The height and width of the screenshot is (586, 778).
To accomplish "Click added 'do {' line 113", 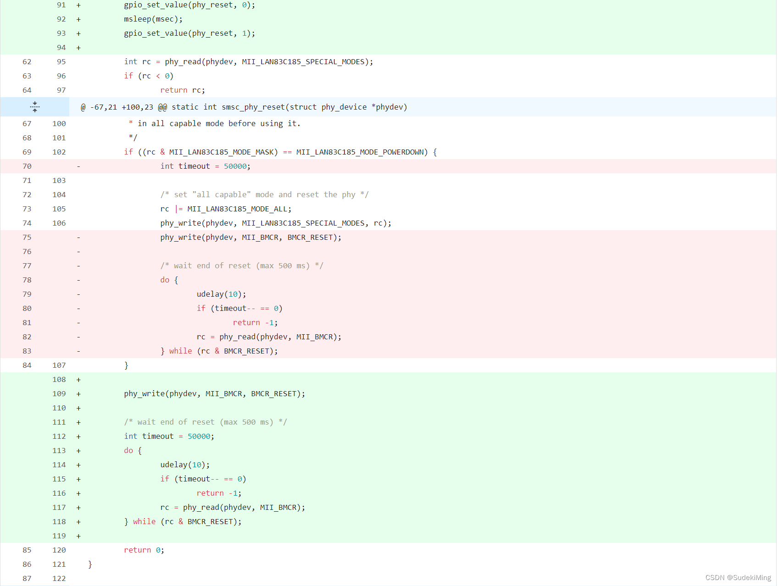I will click(133, 450).
